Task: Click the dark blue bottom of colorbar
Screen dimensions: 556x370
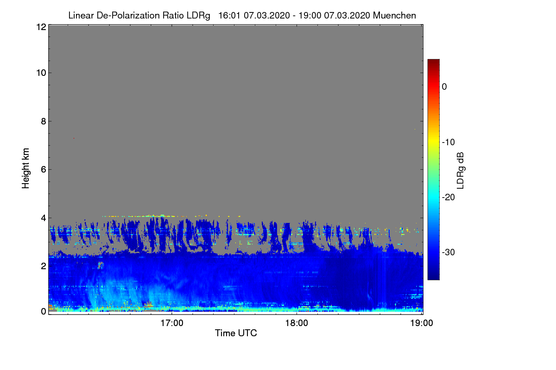Action: click(433, 276)
